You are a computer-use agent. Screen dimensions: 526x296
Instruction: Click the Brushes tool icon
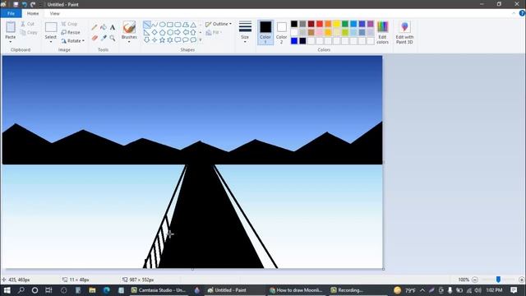(129, 27)
